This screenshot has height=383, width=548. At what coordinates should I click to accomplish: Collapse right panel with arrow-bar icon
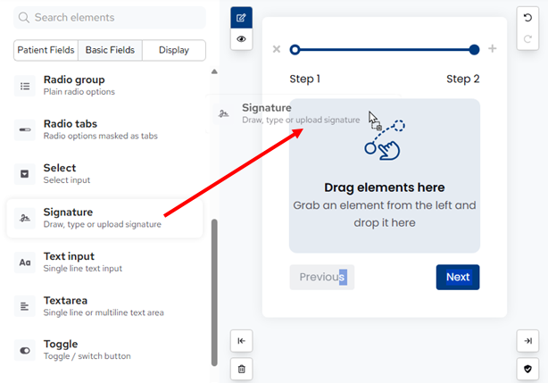coord(527,341)
